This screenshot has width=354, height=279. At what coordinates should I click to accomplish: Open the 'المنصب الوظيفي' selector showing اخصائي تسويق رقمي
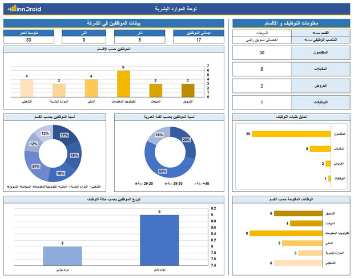[262, 40]
